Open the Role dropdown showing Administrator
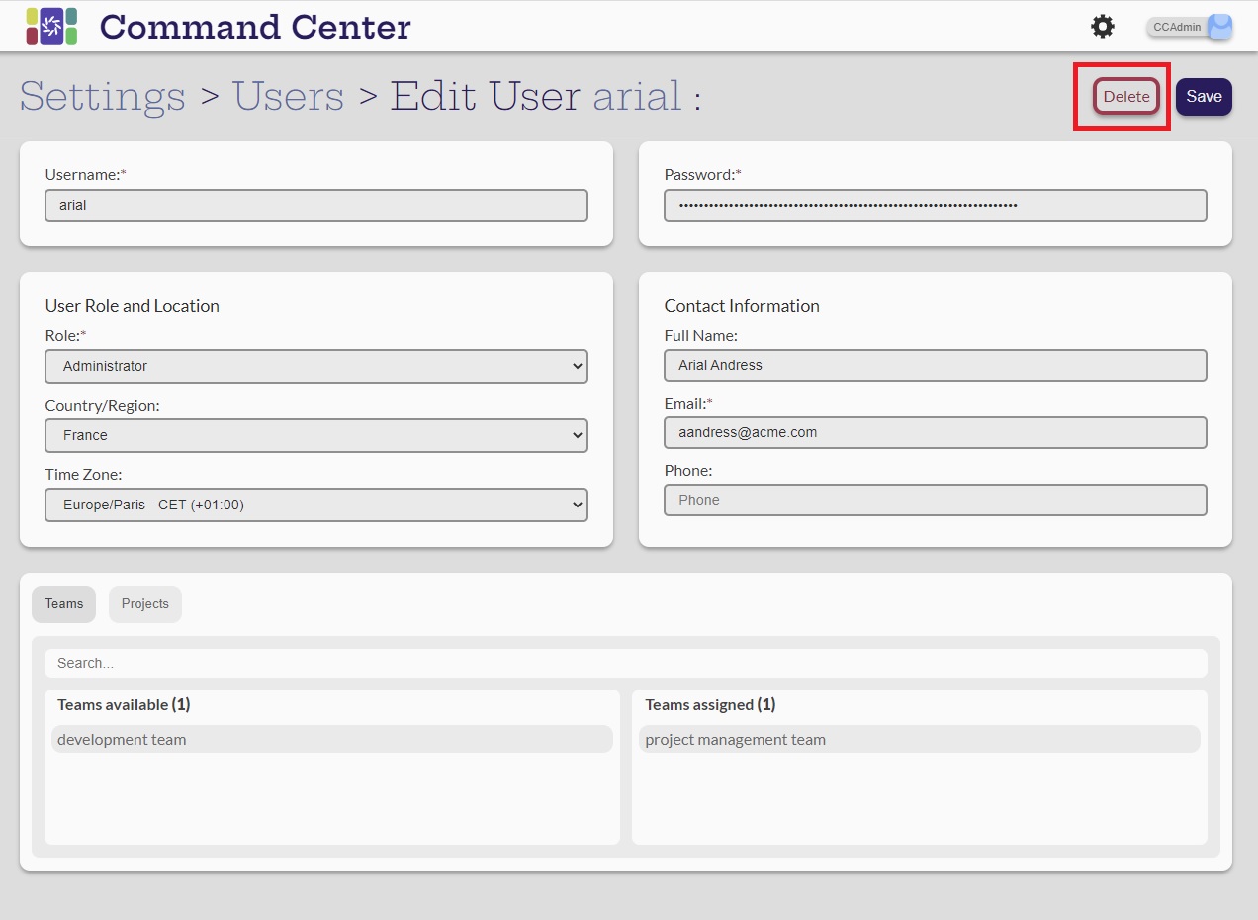The width and height of the screenshot is (1258, 920). (x=316, y=366)
